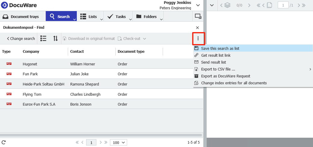Expand the Peggy Jenkins user menu
313x147 pixels.
198,5
